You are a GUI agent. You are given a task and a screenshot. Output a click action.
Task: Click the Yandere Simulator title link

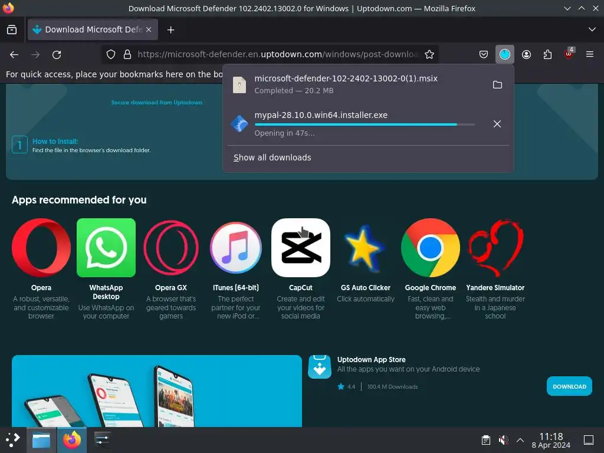pyautogui.click(x=495, y=288)
